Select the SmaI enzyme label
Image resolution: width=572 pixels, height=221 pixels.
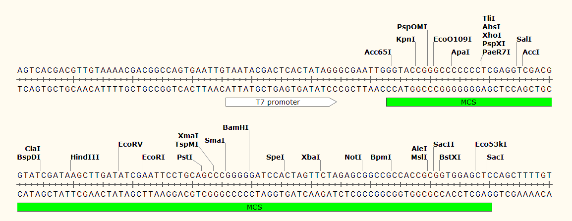[215, 140]
